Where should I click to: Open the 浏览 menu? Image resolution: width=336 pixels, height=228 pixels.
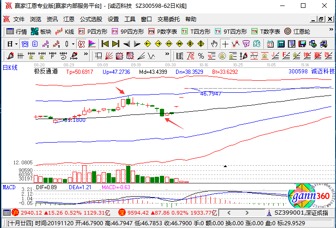36,19
